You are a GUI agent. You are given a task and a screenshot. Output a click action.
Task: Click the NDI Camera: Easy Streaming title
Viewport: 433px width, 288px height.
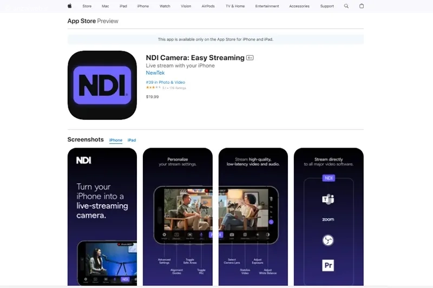click(195, 58)
